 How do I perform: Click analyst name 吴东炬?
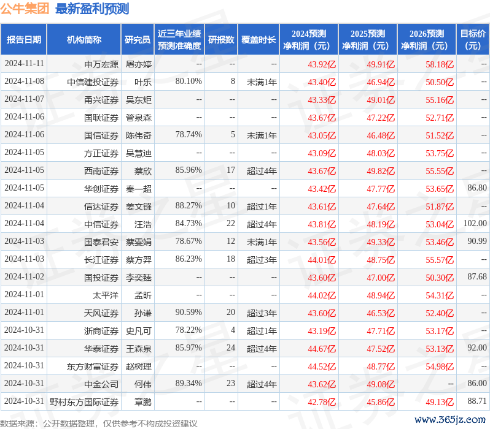click(138, 100)
